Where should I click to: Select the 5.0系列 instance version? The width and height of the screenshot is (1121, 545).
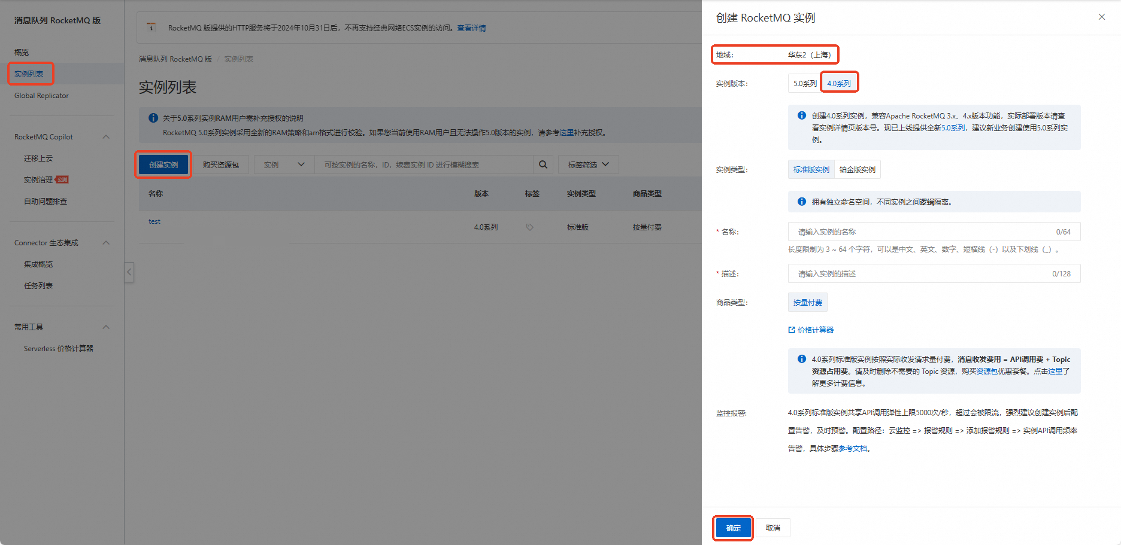point(805,83)
